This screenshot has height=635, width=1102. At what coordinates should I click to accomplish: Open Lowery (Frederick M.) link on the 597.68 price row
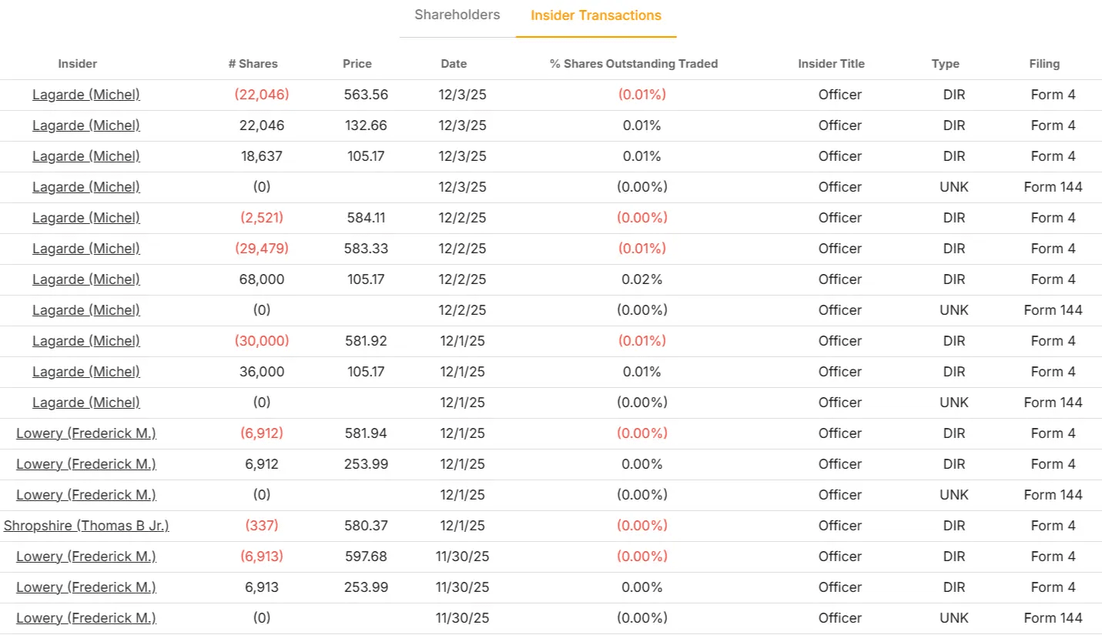pos(86,556)
